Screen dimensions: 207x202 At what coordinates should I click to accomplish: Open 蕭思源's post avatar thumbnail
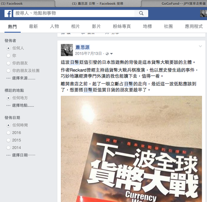coord(67,50)
